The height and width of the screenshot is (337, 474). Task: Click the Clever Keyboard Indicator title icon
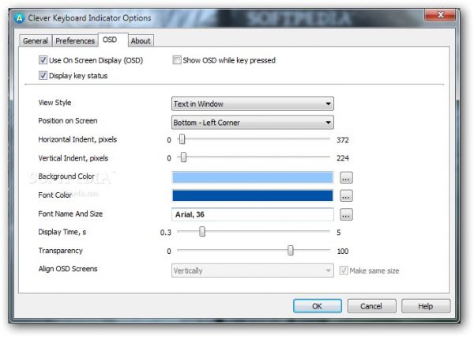pyautogui.click(x=19, y=18)
